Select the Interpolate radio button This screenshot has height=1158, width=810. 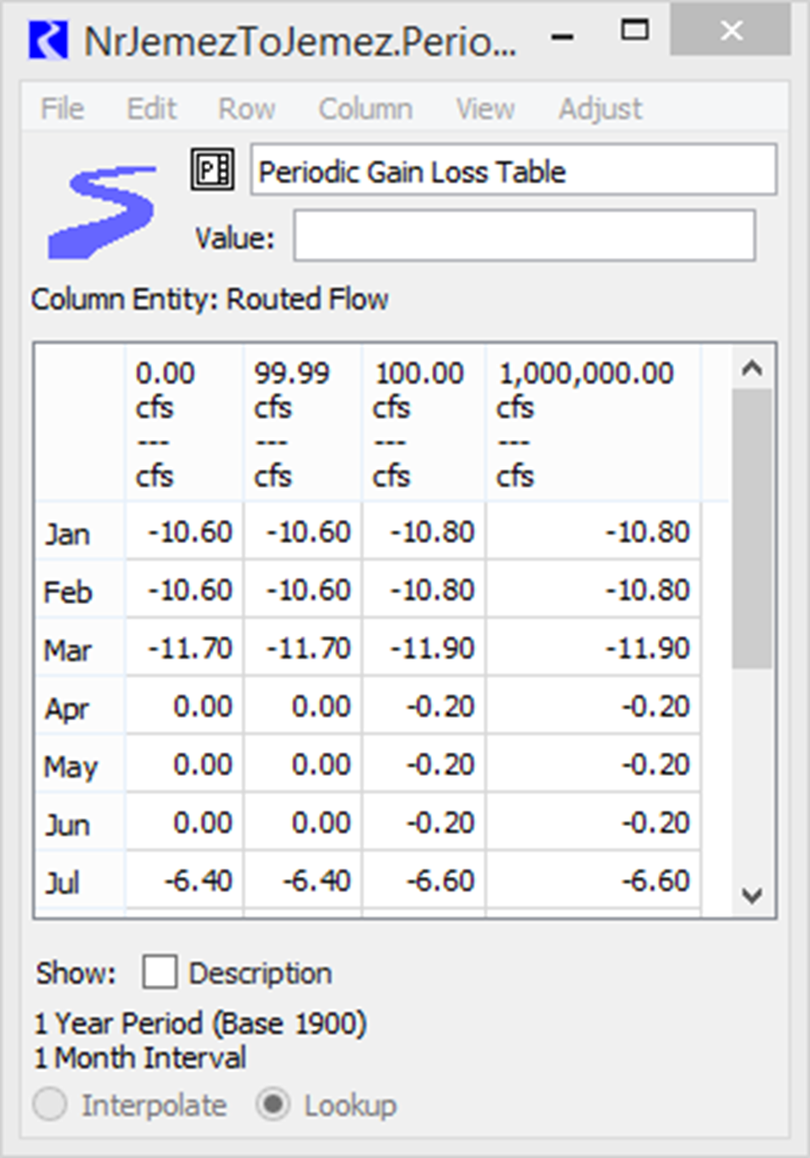pyautogui.click(x=50, y=1105)
